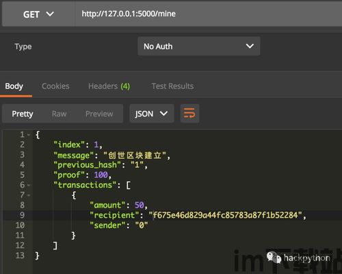This screenshot has height=274, width=342.
Task: Select the Pretty view mode
Action: pos(23,114)
